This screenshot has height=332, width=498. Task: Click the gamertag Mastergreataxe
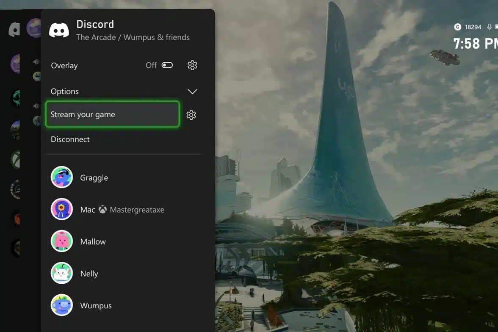pyautogui.click(x=137, y=210)
